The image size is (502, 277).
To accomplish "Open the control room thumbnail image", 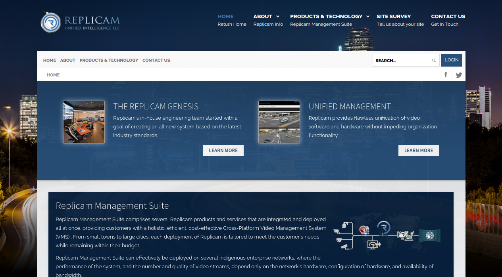I will point(84,122).
